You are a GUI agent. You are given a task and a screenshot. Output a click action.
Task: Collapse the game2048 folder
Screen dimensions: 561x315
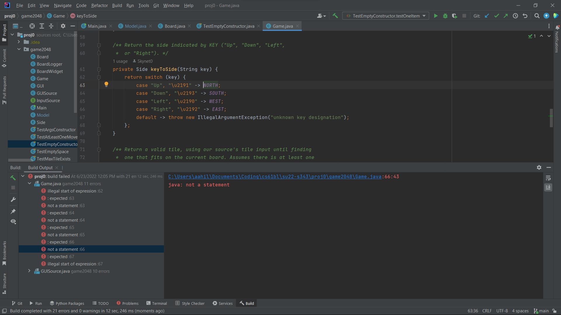[x=19, y=49]
